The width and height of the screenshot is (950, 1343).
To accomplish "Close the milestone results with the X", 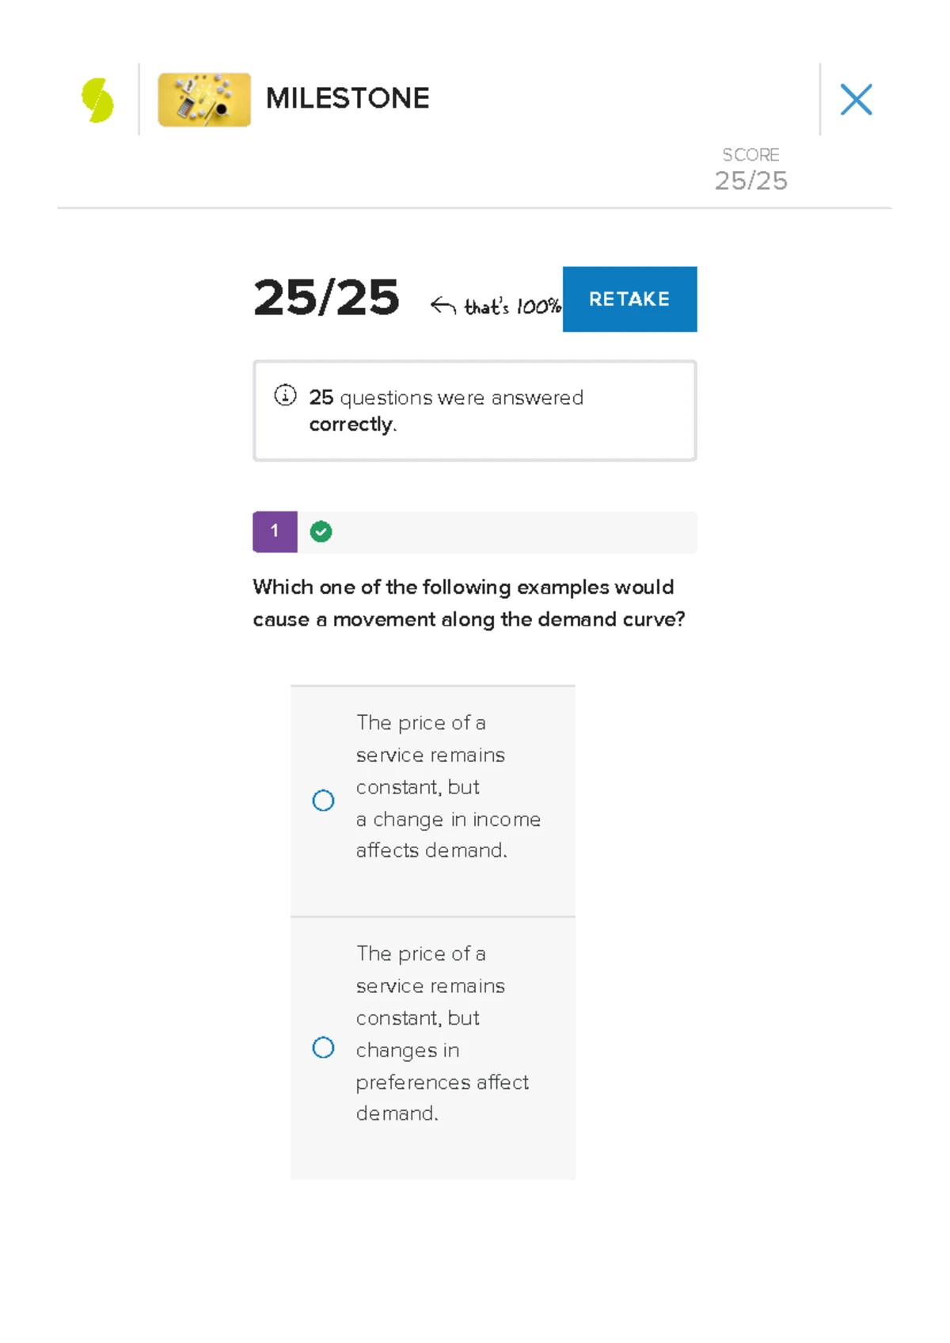I will tap(856, 100).
